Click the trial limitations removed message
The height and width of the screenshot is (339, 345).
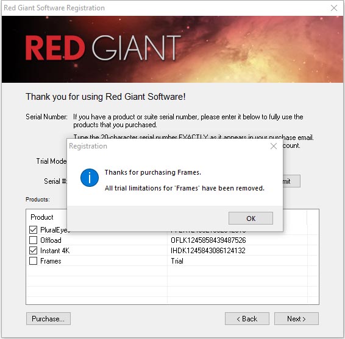(x=184, y=188)
